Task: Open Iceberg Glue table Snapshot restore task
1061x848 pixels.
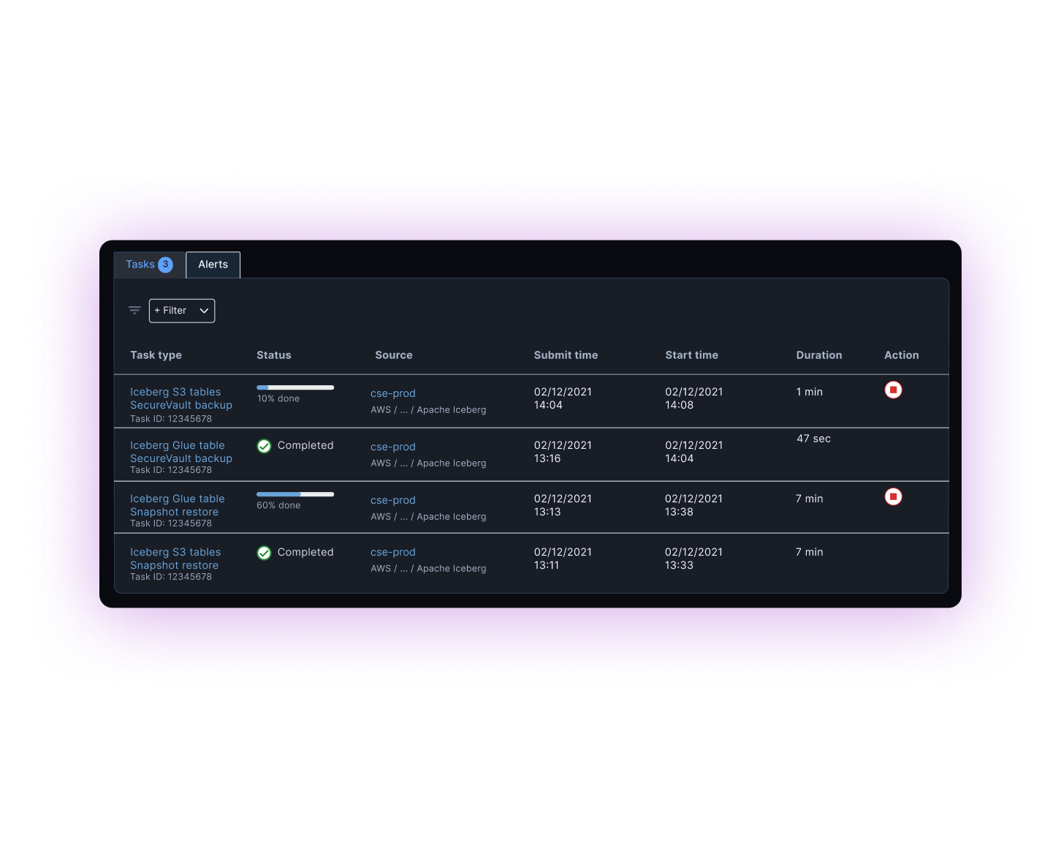Action: (177, 505)
